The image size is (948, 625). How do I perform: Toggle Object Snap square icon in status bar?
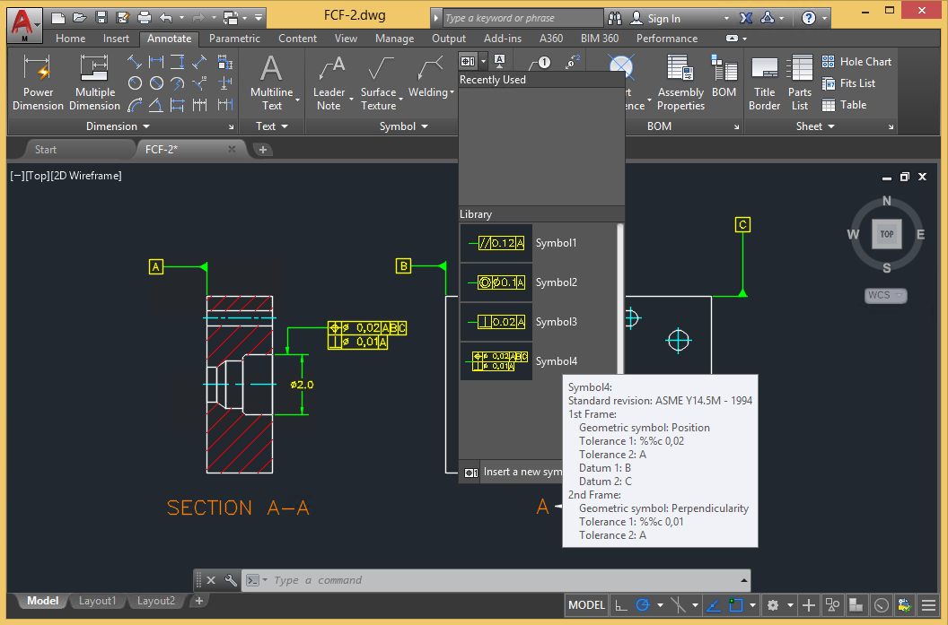[x=735, y=604]
